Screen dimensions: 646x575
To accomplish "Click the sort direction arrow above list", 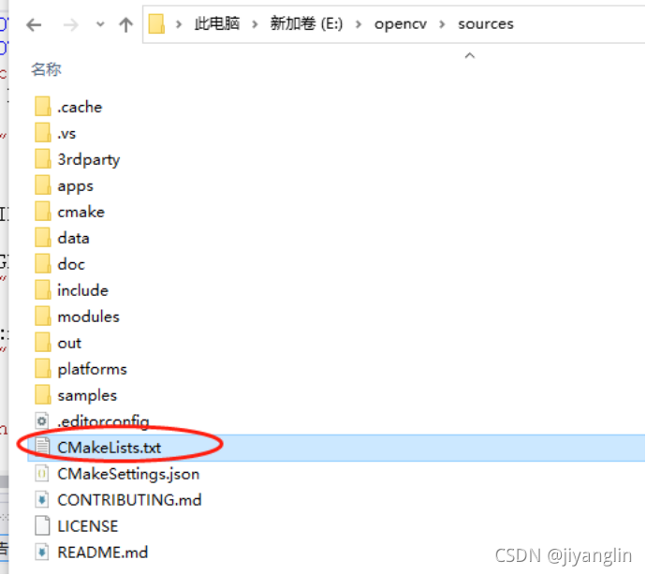I will [x=470, y=55].
